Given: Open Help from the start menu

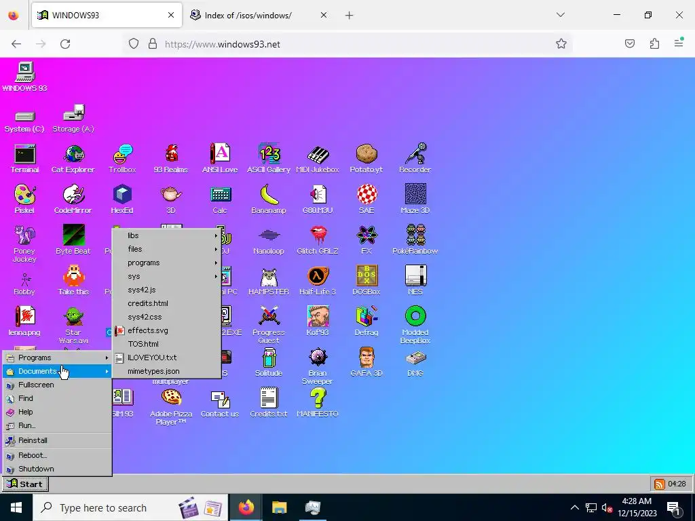Looking at the screenshot, I should tap(57, 412).
